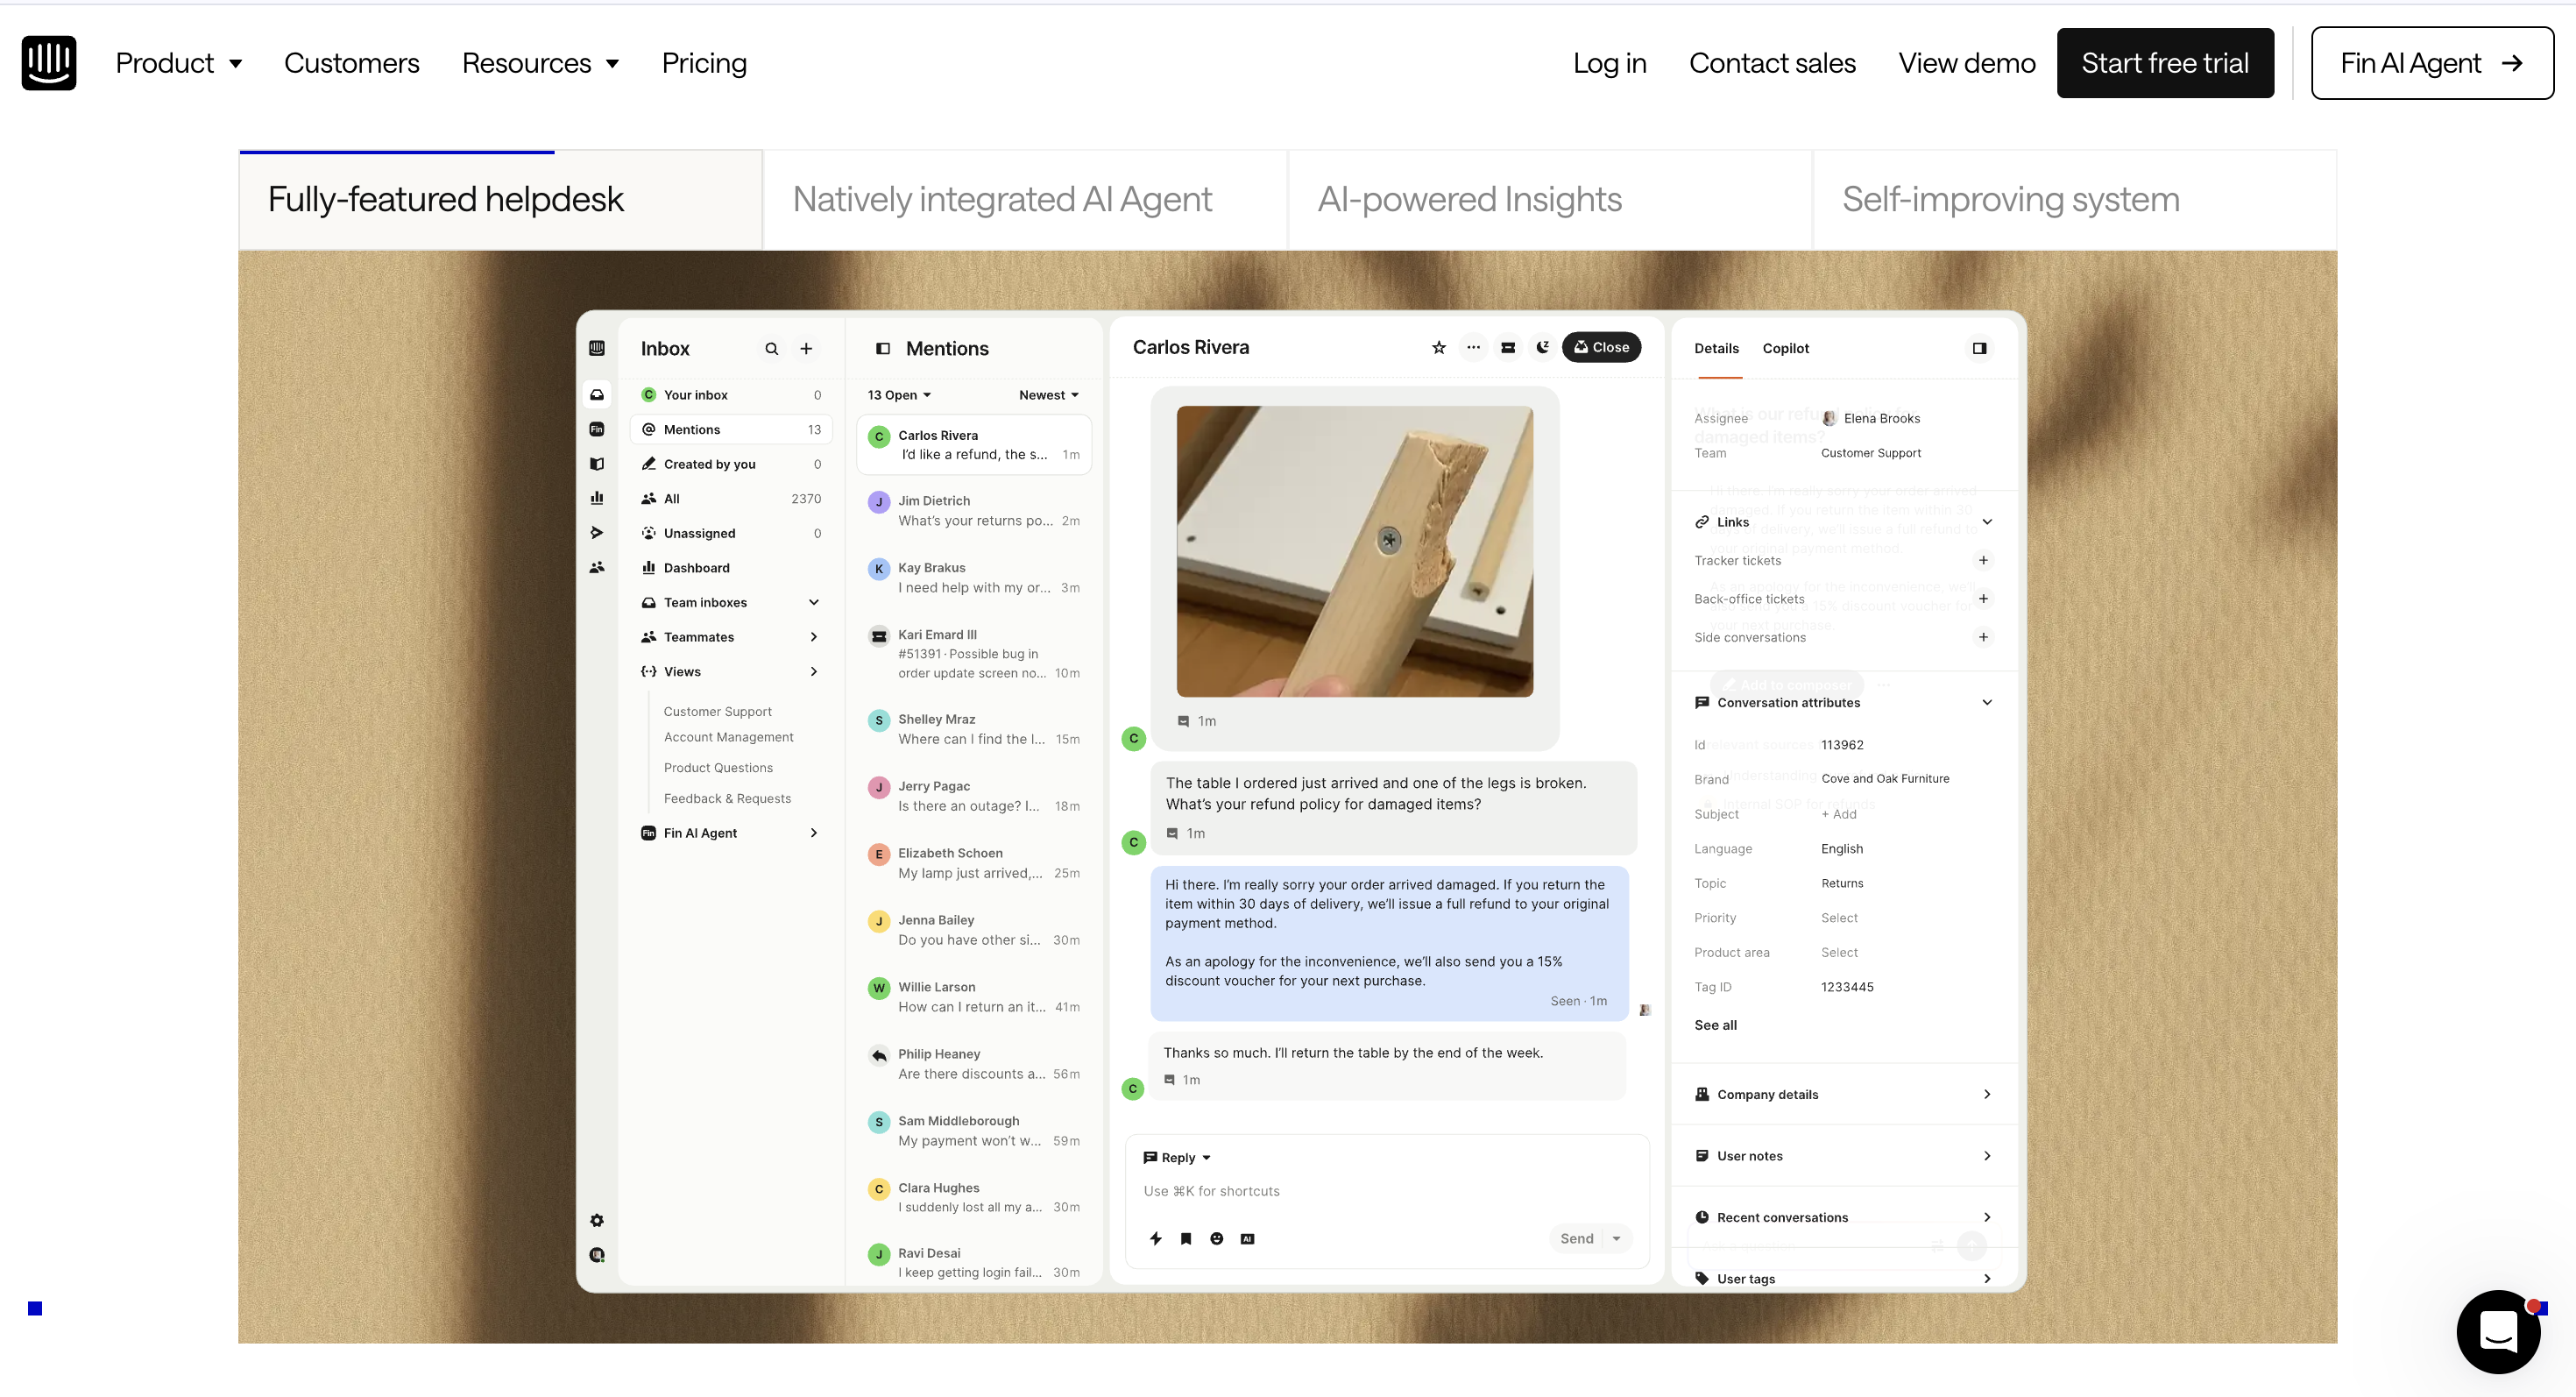
Task: Expand the Teammates section
Action: coord(814,637)
